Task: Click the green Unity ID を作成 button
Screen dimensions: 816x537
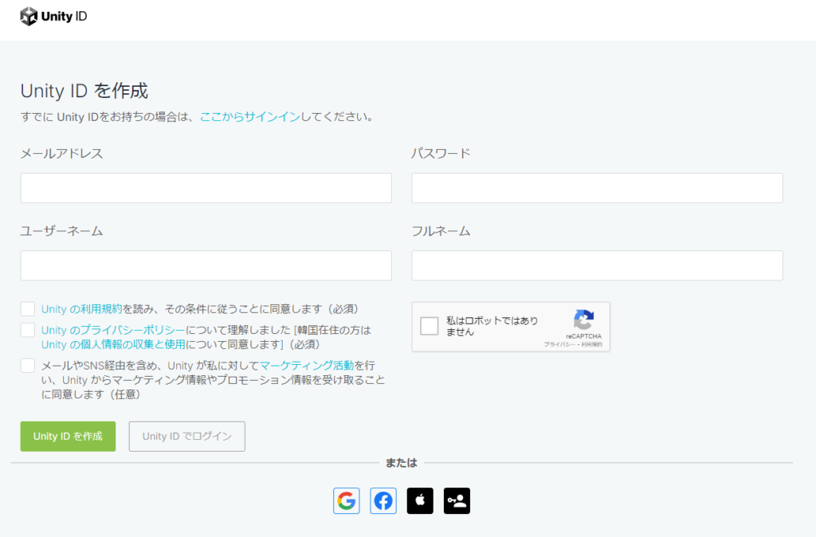Action: (69, 436)
